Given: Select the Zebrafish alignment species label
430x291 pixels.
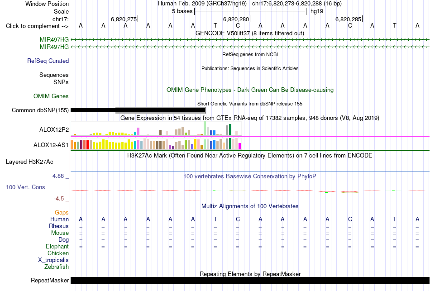Looking at the screenshot, I should coord(57,267).
